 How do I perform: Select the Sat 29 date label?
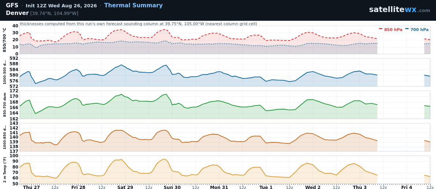tap(125, 187)
